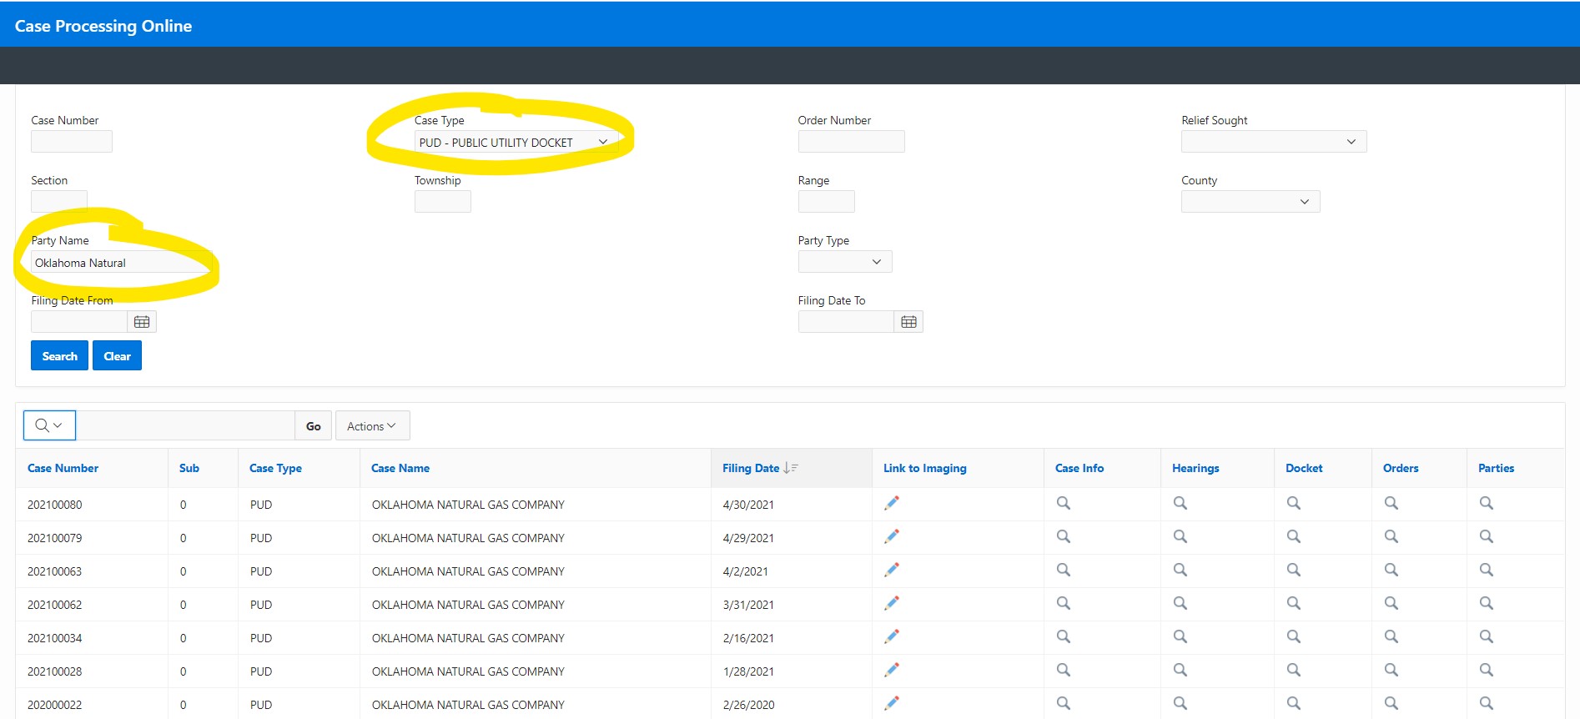Click Link to Imaging column header
The width and height of the screenshot is (1580, 719).
click(x=925, y=468)
